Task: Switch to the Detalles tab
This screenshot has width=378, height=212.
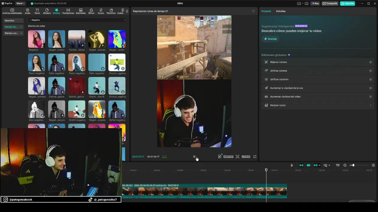Action: click(281, 11)
